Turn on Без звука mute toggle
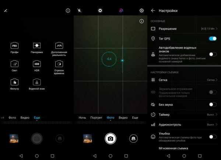This screenshot has width=221, height=160. click(x=213, y=105)
